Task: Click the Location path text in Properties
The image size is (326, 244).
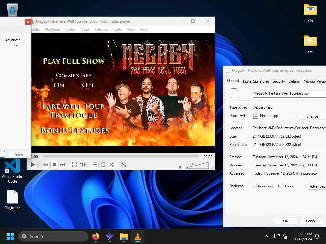Action: [x=289, y=128]
